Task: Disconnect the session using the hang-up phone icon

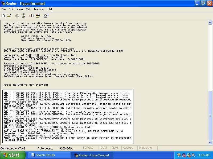Action: click(x=23, y=16)
